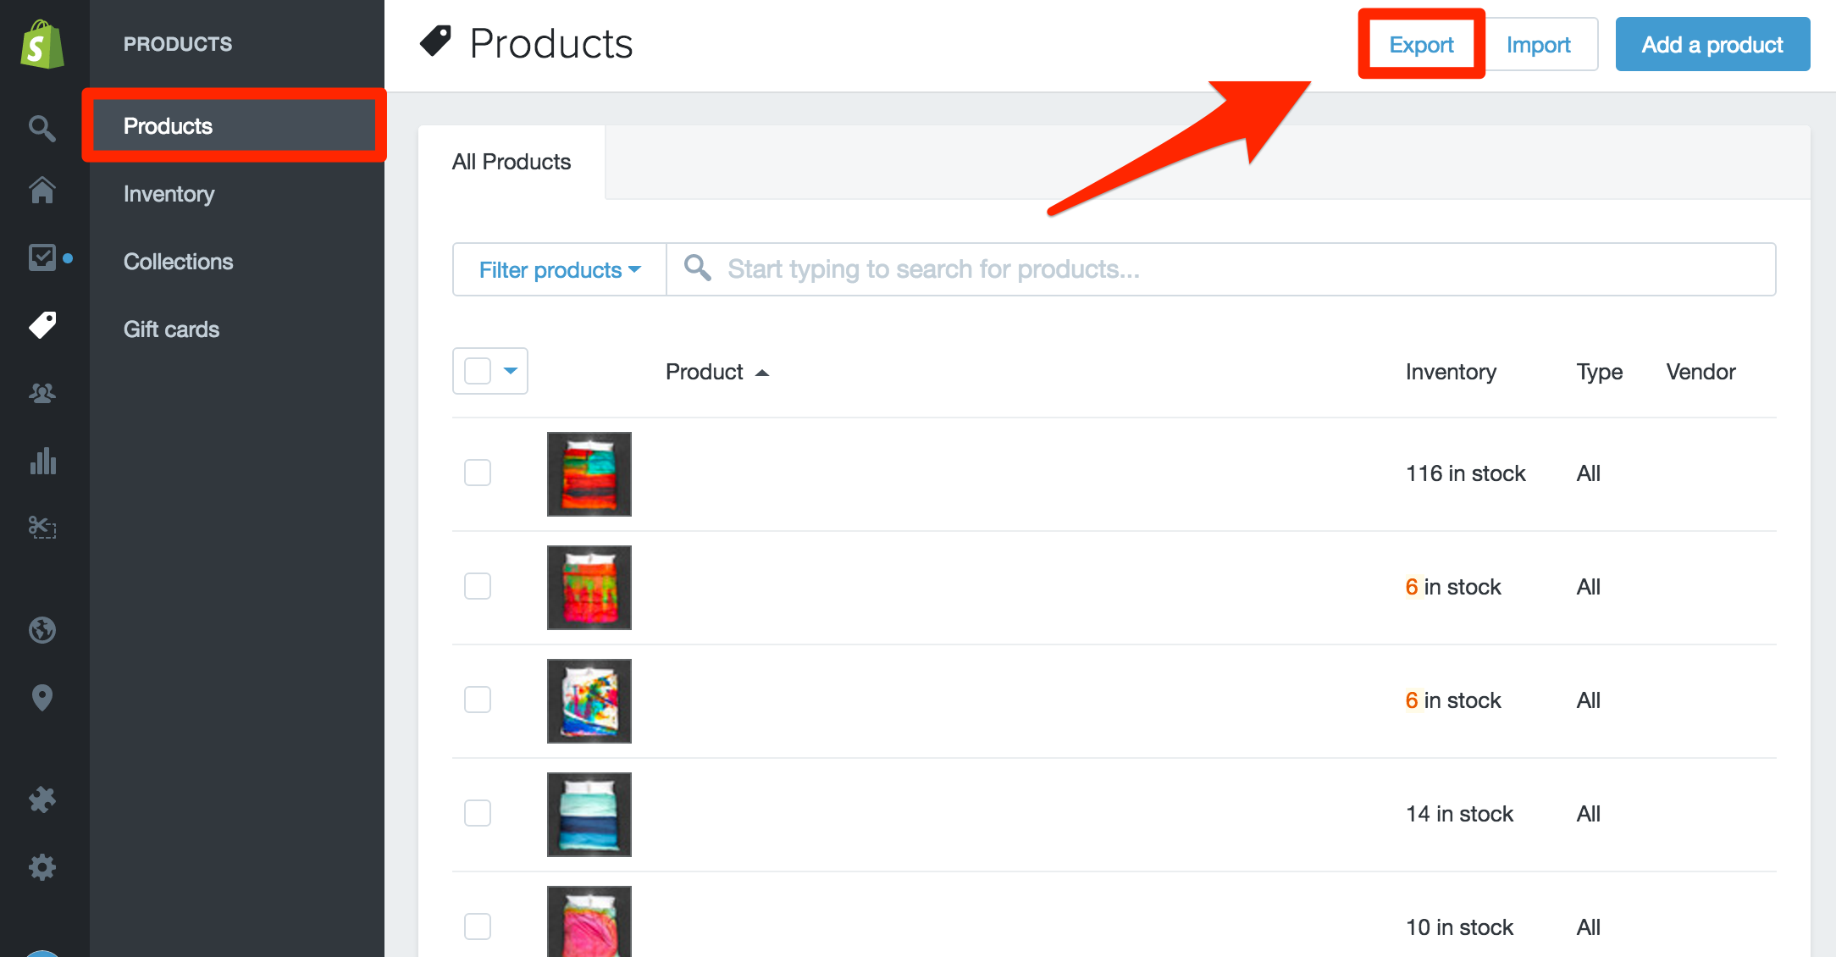This screenshot has width=1836, height=957.
Task: Tick the select-all products checkbox
Action: pos(478,371)
